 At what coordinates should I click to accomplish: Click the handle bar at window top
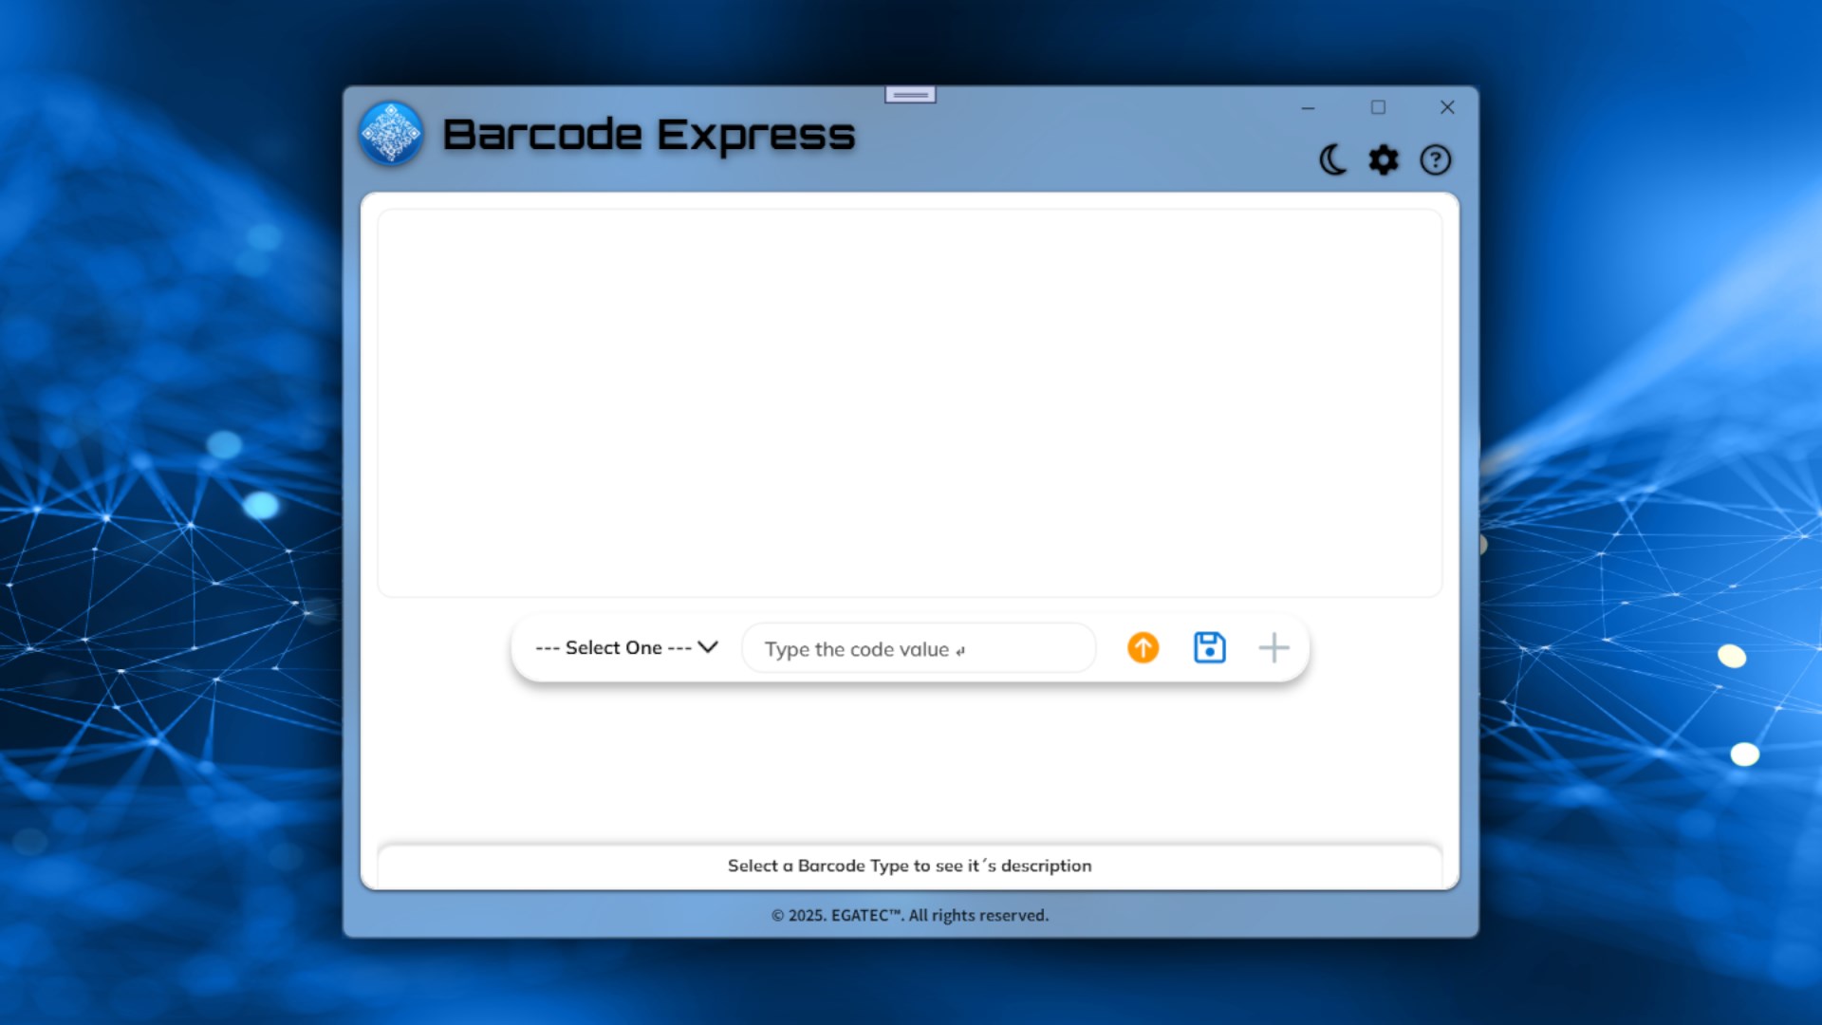pyautogui.click(x=910, y=95)
